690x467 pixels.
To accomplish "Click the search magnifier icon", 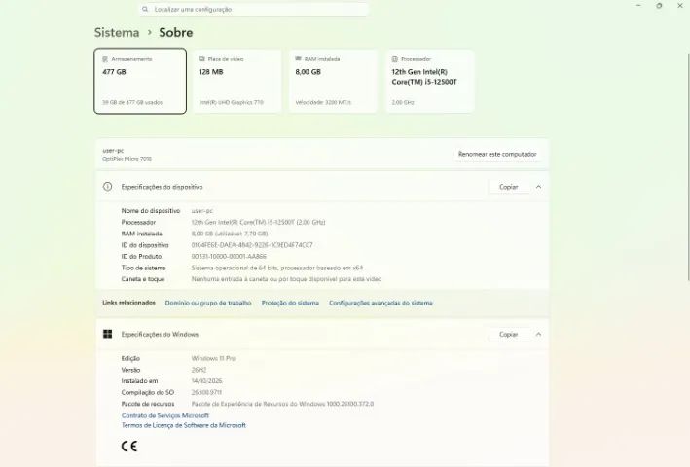I will 145,9.
